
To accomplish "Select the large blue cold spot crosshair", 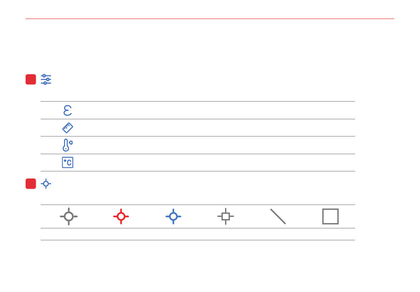I will [x=173, y=216].
